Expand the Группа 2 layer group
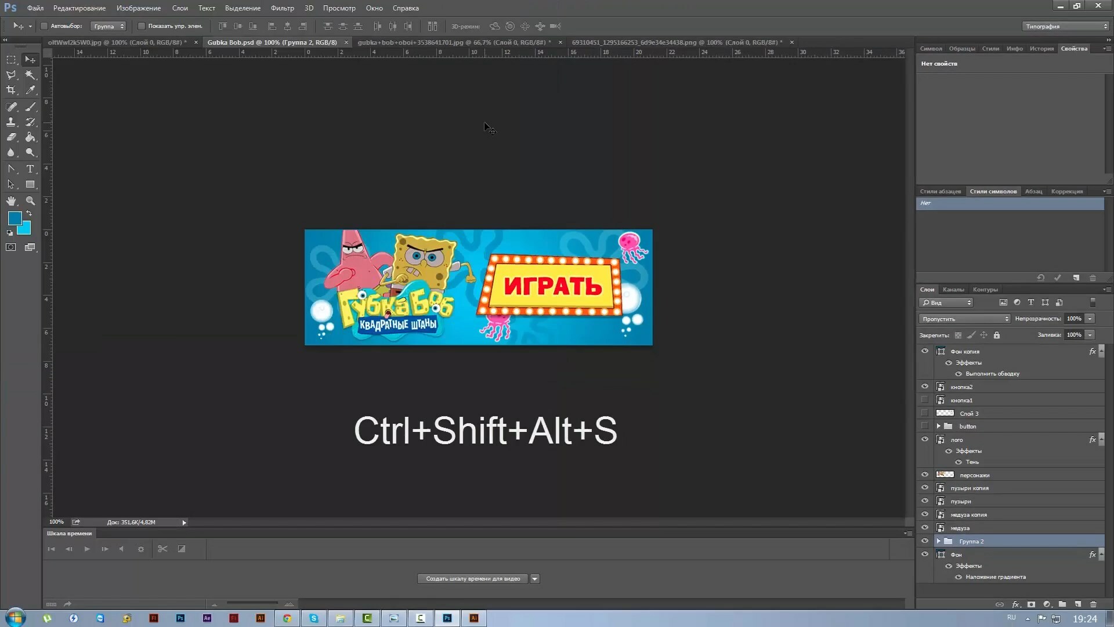Screen dimensions: 1114x627 click(x=938, y=541)
